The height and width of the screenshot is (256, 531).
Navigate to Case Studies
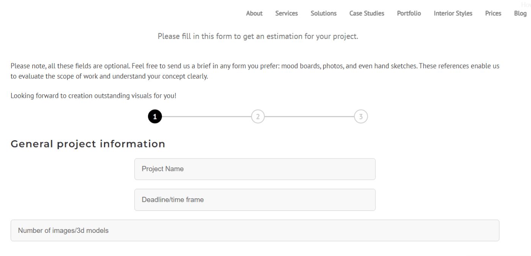pos(366,13)
